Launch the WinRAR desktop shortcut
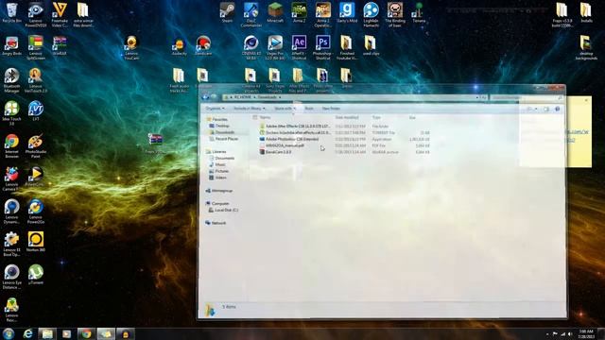 pyautogui.click(x=60, y=45)
